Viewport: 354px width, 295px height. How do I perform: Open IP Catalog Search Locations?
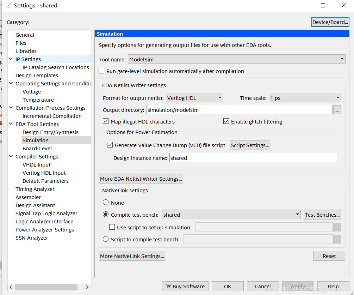(x=56, y=67)
